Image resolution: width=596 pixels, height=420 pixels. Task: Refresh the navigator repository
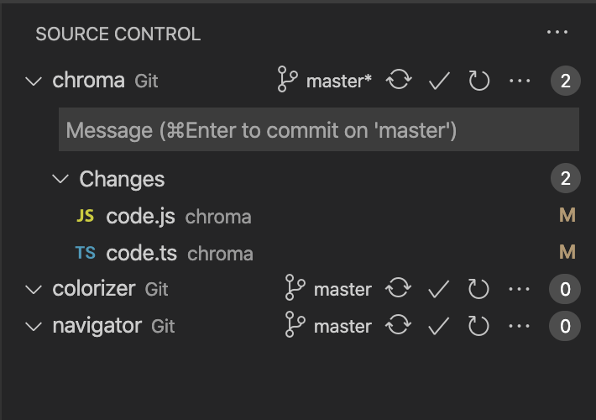click(x=478, y=326)
